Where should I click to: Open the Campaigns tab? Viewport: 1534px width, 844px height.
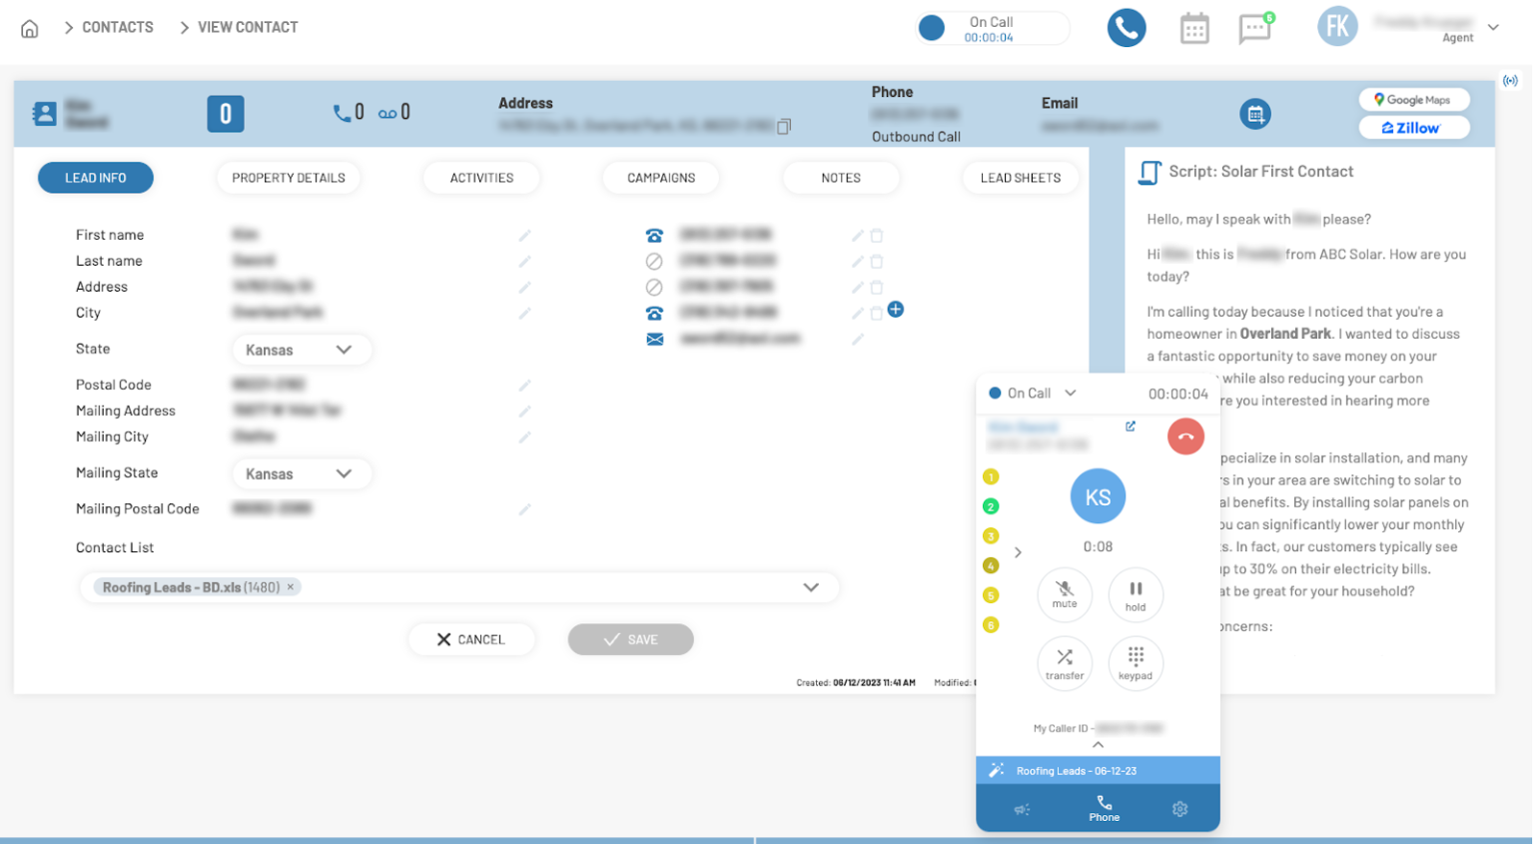pos(660,177)
